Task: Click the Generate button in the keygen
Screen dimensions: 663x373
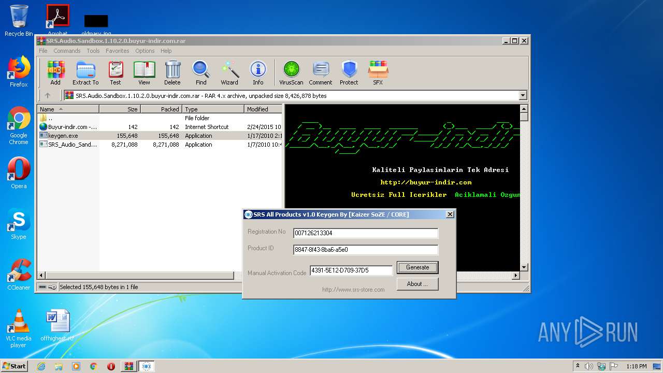Action: (417, 267)
